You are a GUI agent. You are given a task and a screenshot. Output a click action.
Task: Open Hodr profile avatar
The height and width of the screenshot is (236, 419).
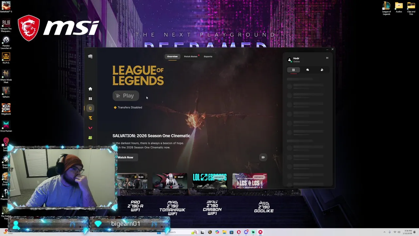click(289, 60)
